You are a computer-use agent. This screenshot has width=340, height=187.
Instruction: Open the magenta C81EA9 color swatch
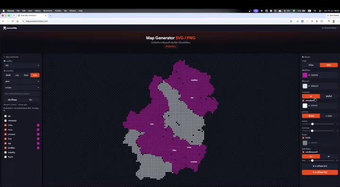305,75
